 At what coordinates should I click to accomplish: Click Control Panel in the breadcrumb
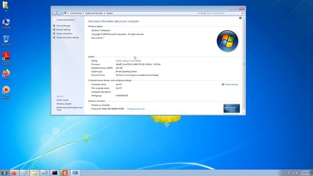pos(76,13)
